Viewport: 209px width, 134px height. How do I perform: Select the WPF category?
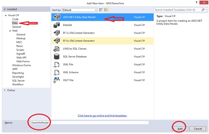15,69
